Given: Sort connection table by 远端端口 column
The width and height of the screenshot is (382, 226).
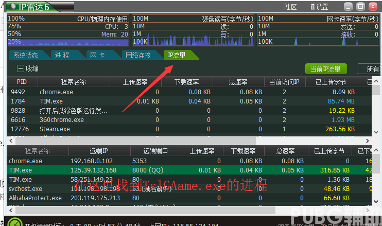Looking at the screenshot, I should [x=155, y=151].
